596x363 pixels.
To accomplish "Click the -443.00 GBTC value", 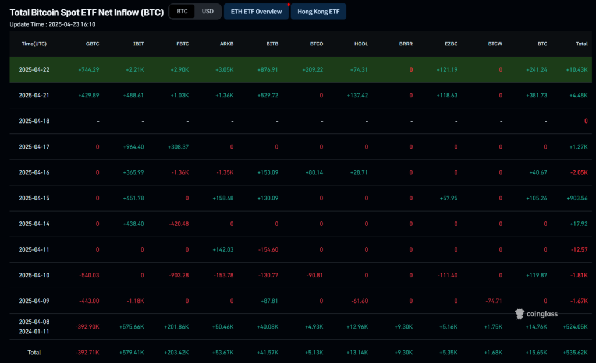I will [89, 301].
